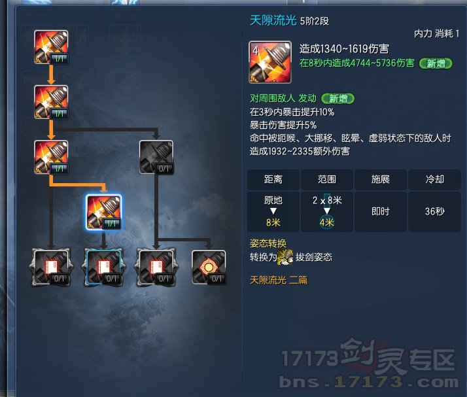
Task: Click the 冷却 column header
Action: pyautogui.click(x=434, y=179)
